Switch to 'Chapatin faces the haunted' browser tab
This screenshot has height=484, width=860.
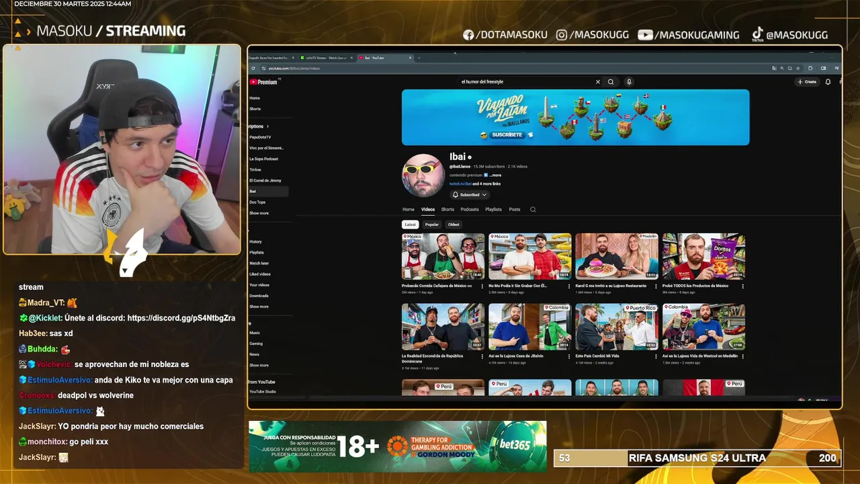pos(271,58)
